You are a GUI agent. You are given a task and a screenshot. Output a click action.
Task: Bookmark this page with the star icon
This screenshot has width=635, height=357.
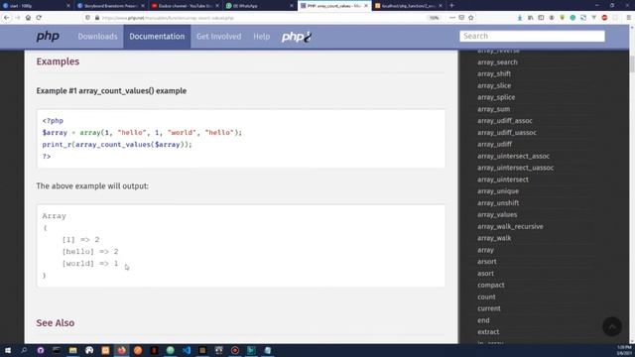[x=471, y=18]
